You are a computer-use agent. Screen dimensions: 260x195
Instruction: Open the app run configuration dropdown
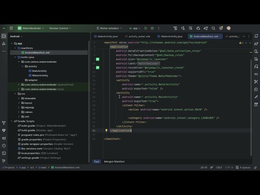[x=134, y=28]
